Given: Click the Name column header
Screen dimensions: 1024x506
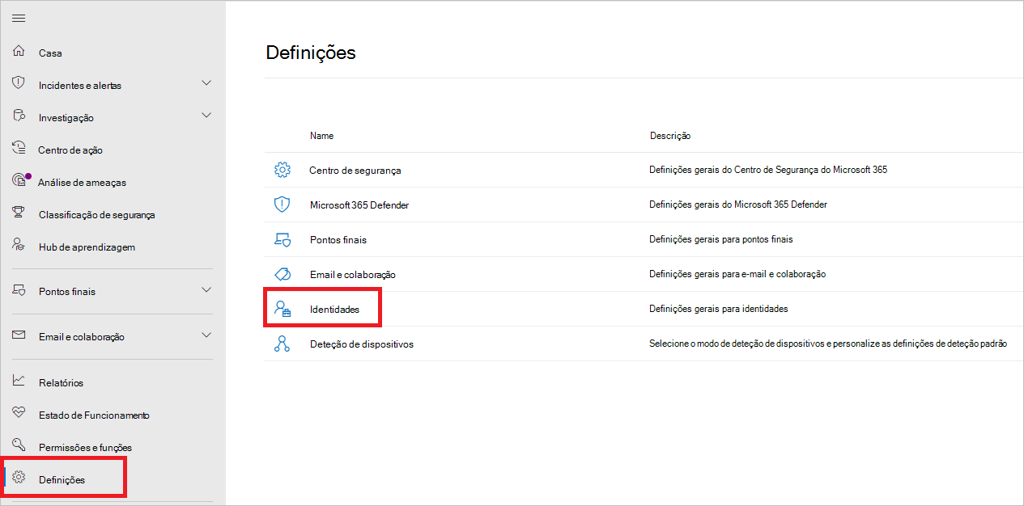Looking at the screenshot, I should [x=321, y=136].
